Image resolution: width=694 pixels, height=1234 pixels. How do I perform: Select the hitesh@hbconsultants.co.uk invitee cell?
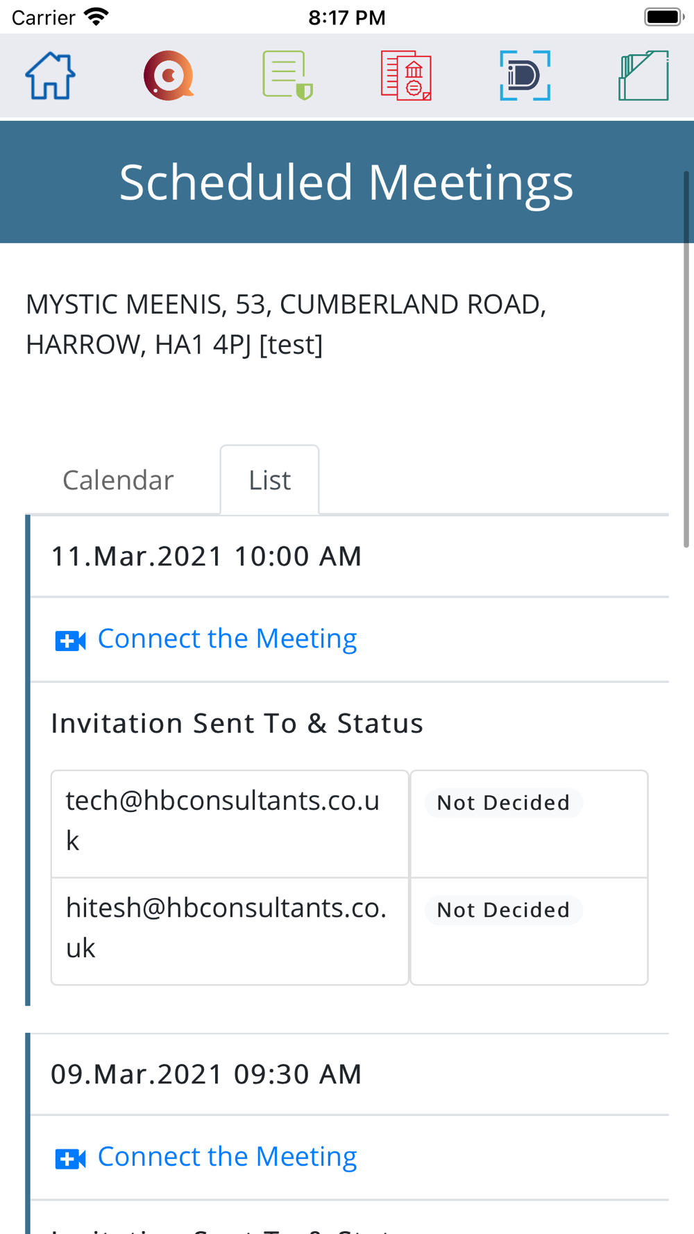[x=229, y=929]
